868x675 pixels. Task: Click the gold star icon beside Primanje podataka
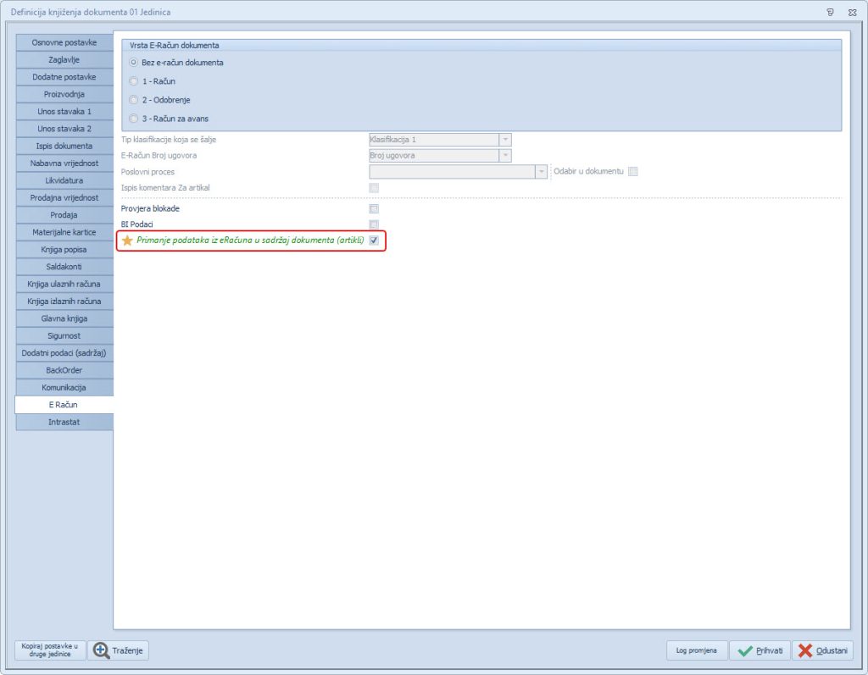tap(128, 241)
